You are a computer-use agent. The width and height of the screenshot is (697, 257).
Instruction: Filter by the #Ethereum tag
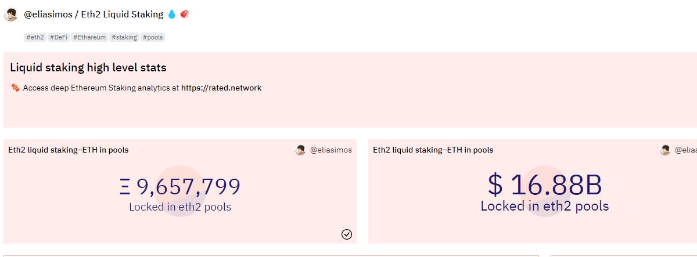click(x=89, y=37)
